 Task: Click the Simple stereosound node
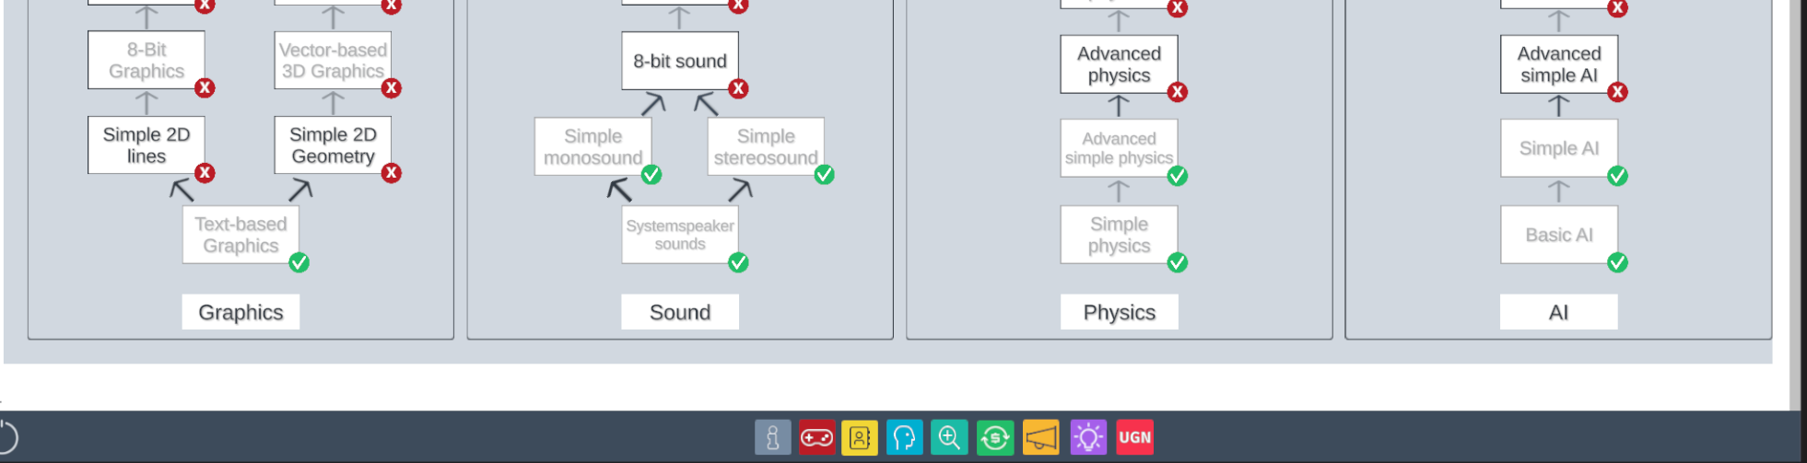765,147
